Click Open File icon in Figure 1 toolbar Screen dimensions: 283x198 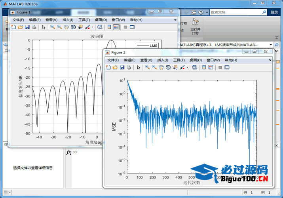[x=20, y=27]
